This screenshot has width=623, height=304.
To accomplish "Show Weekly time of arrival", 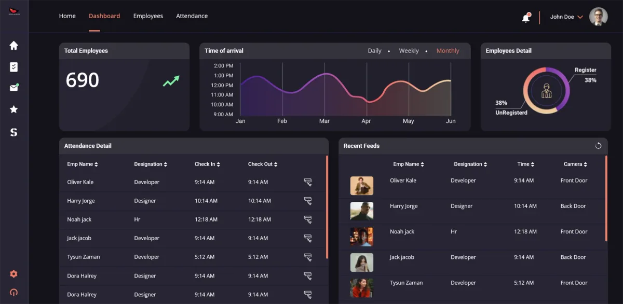I will 409,51.
